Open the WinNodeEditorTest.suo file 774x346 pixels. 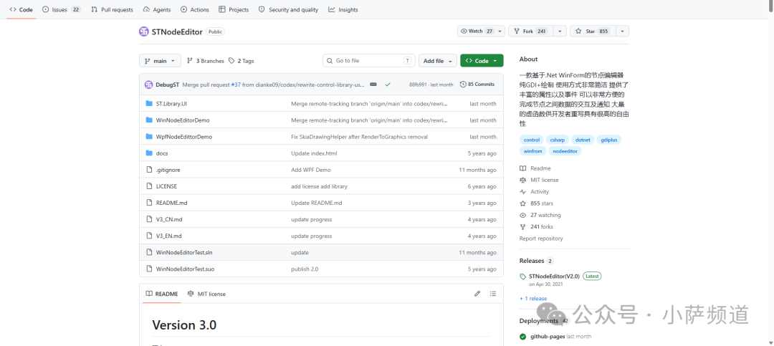coord(185,269)
